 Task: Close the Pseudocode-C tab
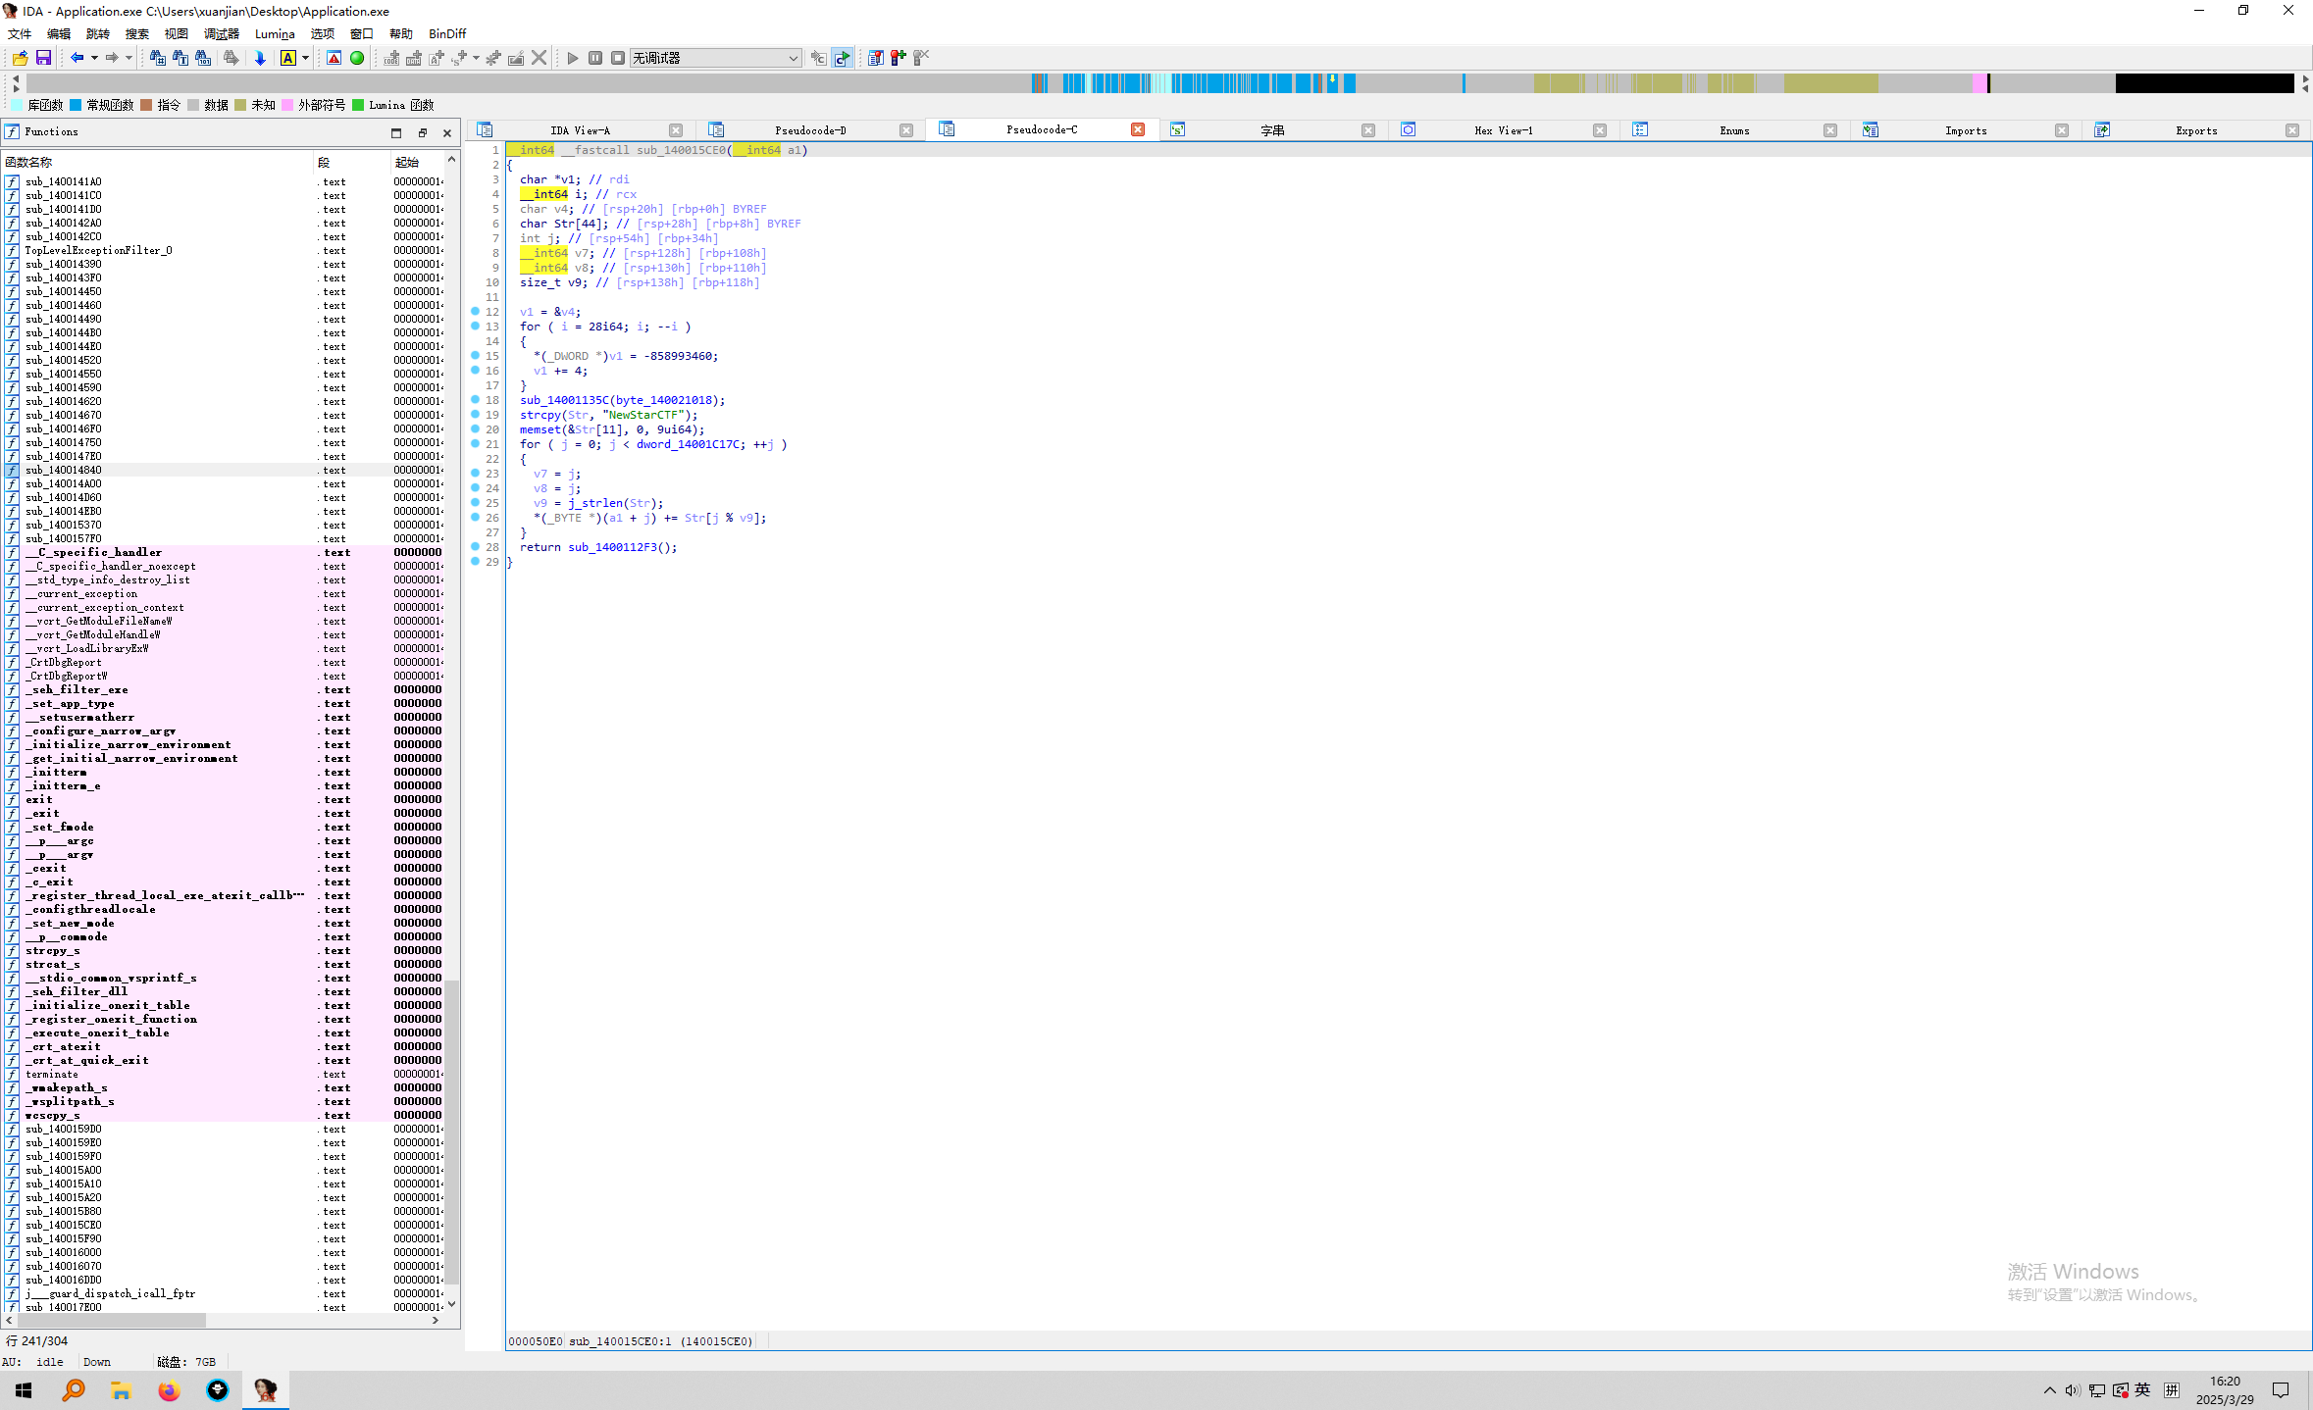[x=1138, y=129]
